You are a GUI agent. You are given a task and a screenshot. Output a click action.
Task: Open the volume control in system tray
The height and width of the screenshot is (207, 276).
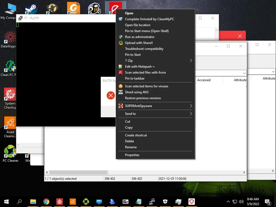(x=241, y=202)
